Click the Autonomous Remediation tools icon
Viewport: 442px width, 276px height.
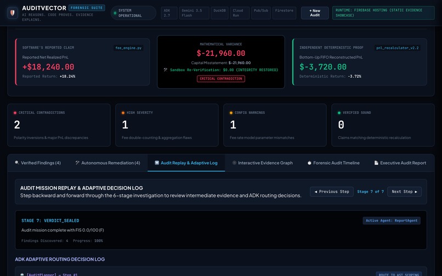point(77,163)
